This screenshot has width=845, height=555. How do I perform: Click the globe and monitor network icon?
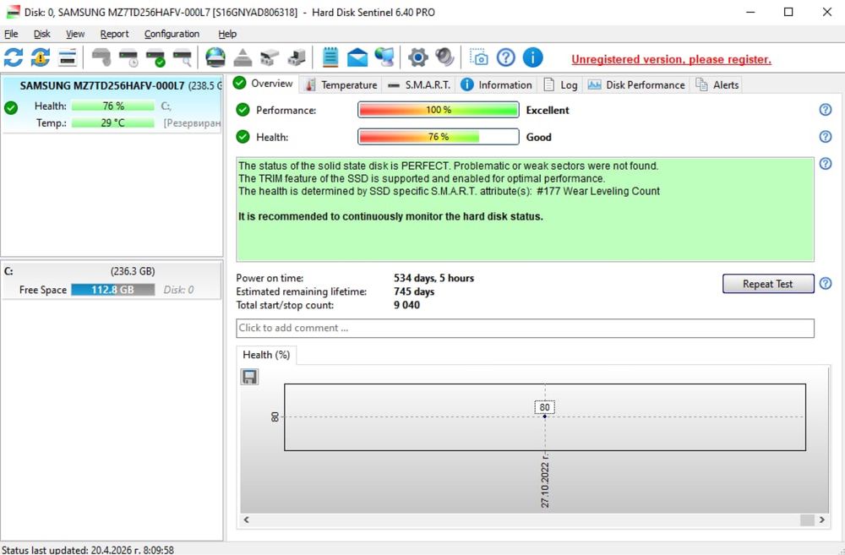point(384,57)
